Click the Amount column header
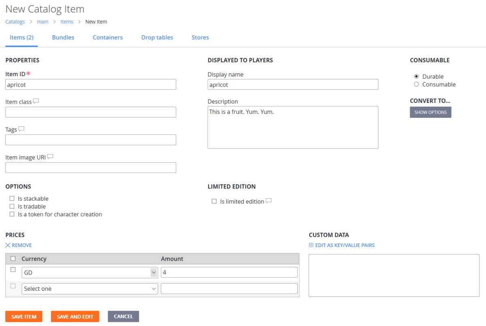 tap(172, 259)
